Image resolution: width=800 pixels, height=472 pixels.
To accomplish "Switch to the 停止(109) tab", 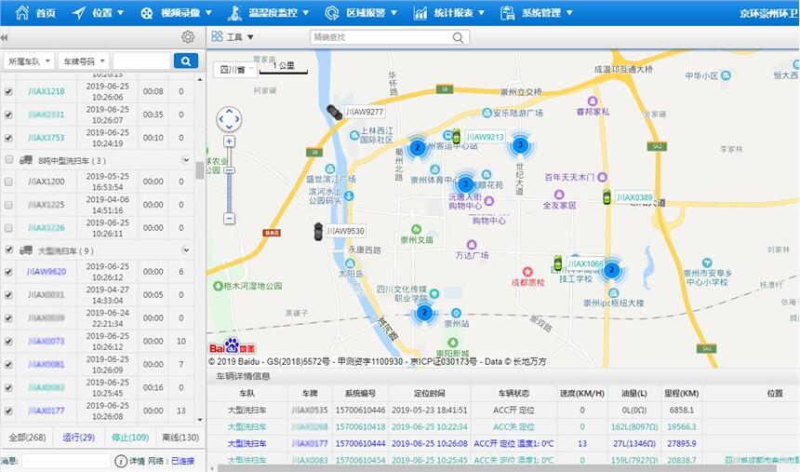I will [129, 438].
